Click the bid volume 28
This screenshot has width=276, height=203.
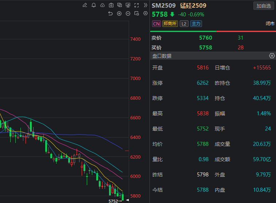(241, 48)
